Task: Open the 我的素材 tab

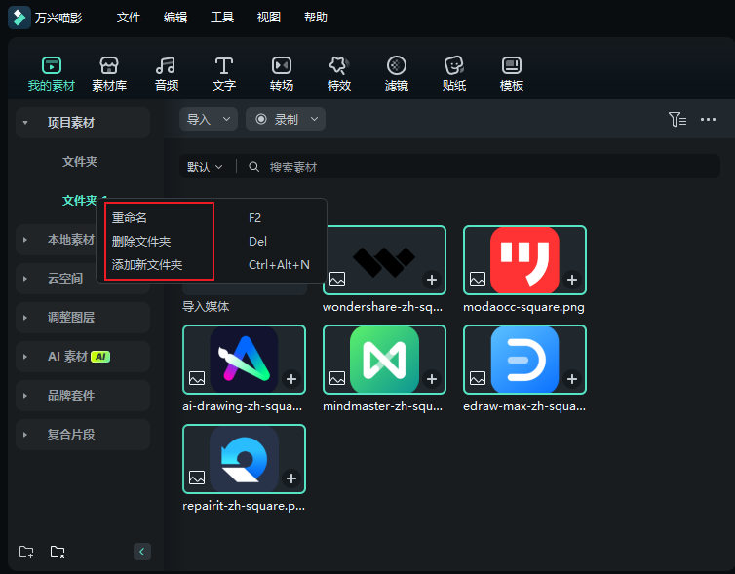Action: click(51, 73)
